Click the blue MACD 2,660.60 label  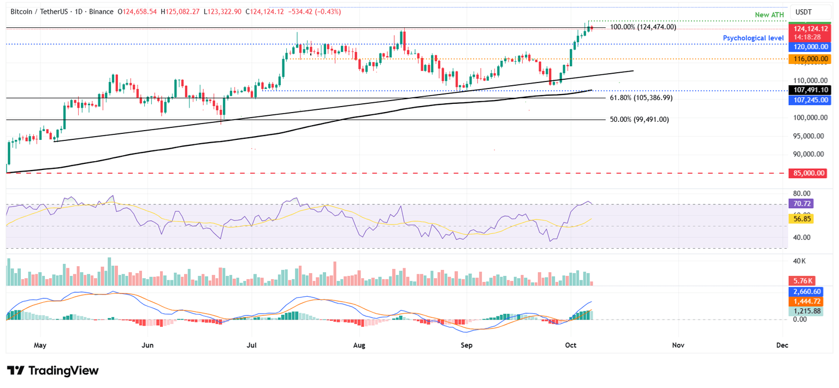tap(806, 292)
